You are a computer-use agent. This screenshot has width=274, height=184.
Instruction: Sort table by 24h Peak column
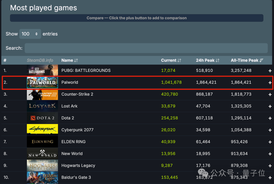point(208,60)
